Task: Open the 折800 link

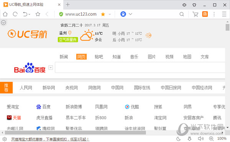Action: click(x=100, y=117)
